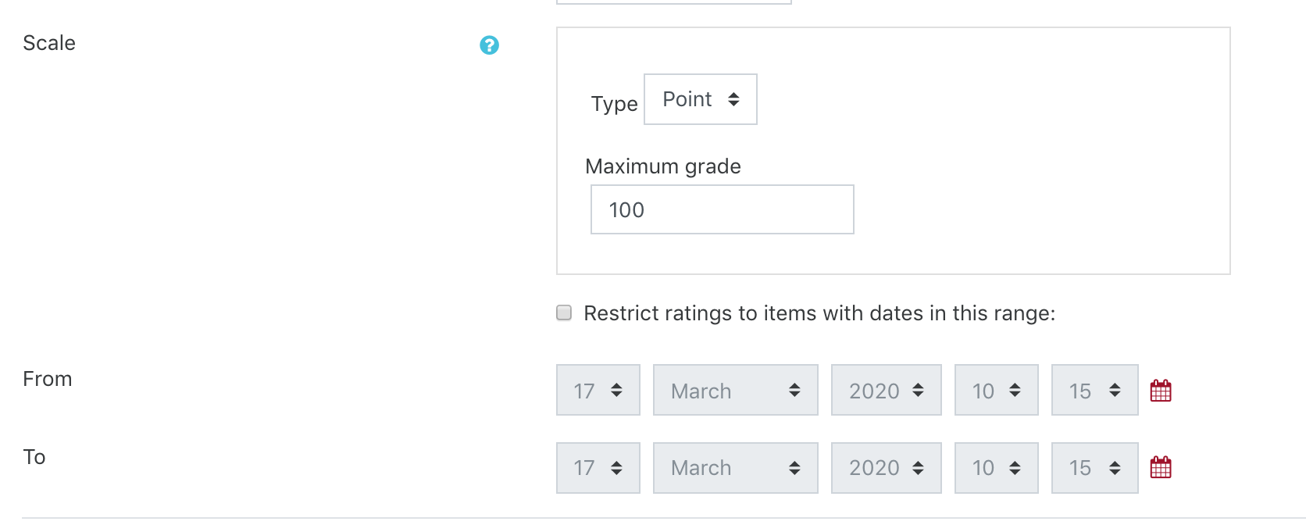
Task: Open the From day dropdown showing 17
Action: click(598, 390)
